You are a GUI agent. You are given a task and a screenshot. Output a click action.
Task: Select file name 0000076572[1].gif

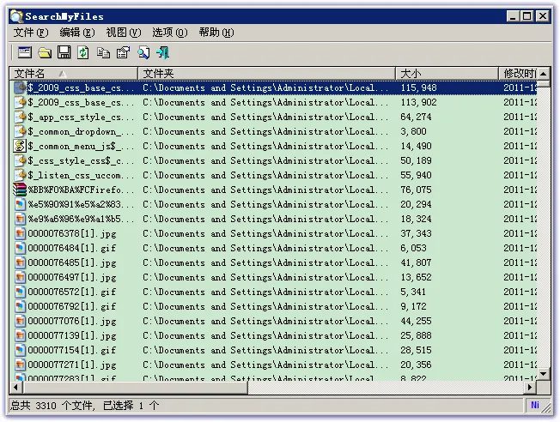tap(72, 292)
